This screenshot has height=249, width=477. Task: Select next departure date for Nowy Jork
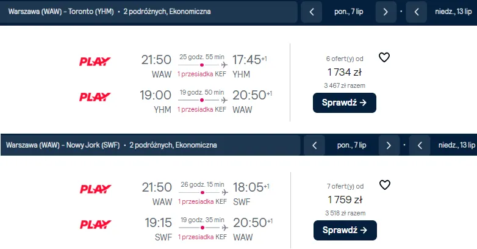coord(389,145)
